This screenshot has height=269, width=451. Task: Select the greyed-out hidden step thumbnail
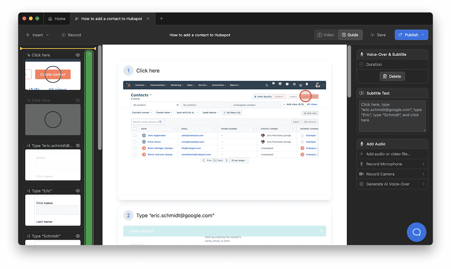[53, 120]
